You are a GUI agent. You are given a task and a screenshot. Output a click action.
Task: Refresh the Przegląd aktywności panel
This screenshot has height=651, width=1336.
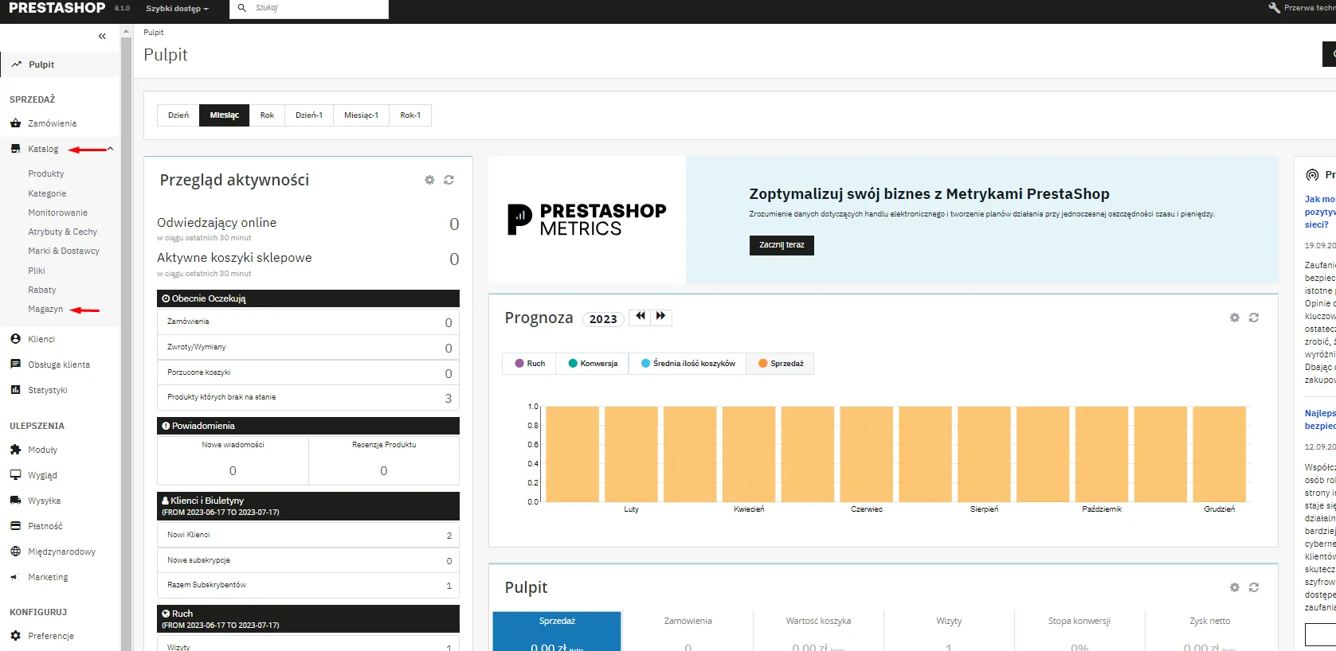click(449, 180)
